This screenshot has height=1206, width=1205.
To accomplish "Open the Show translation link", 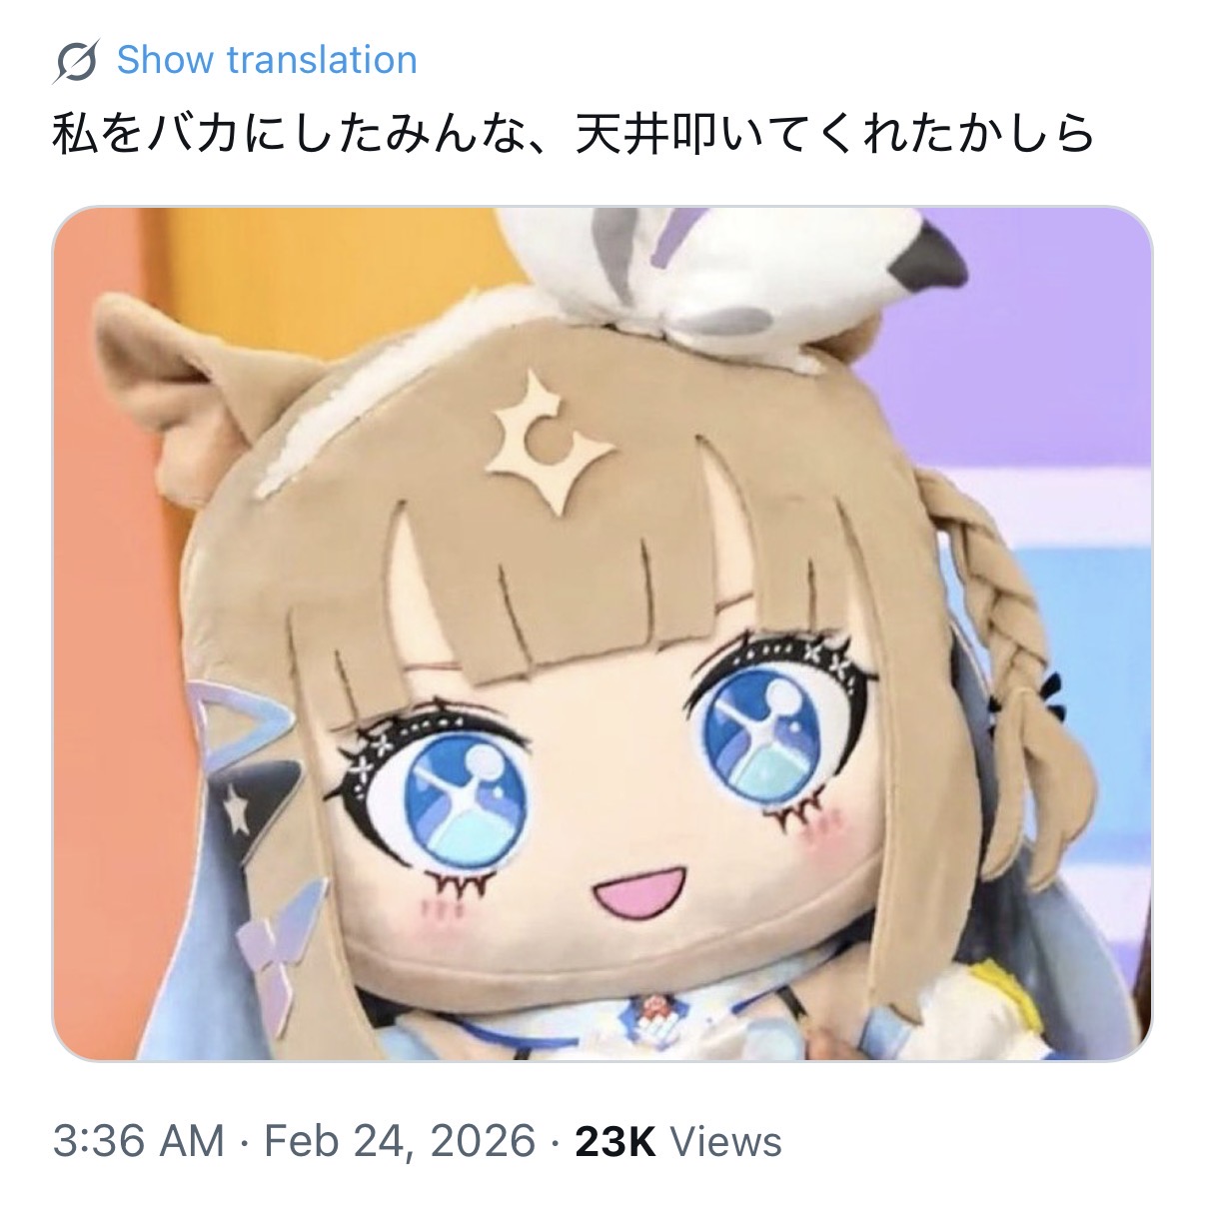I will pyautogui.click(x=267, y=60).
